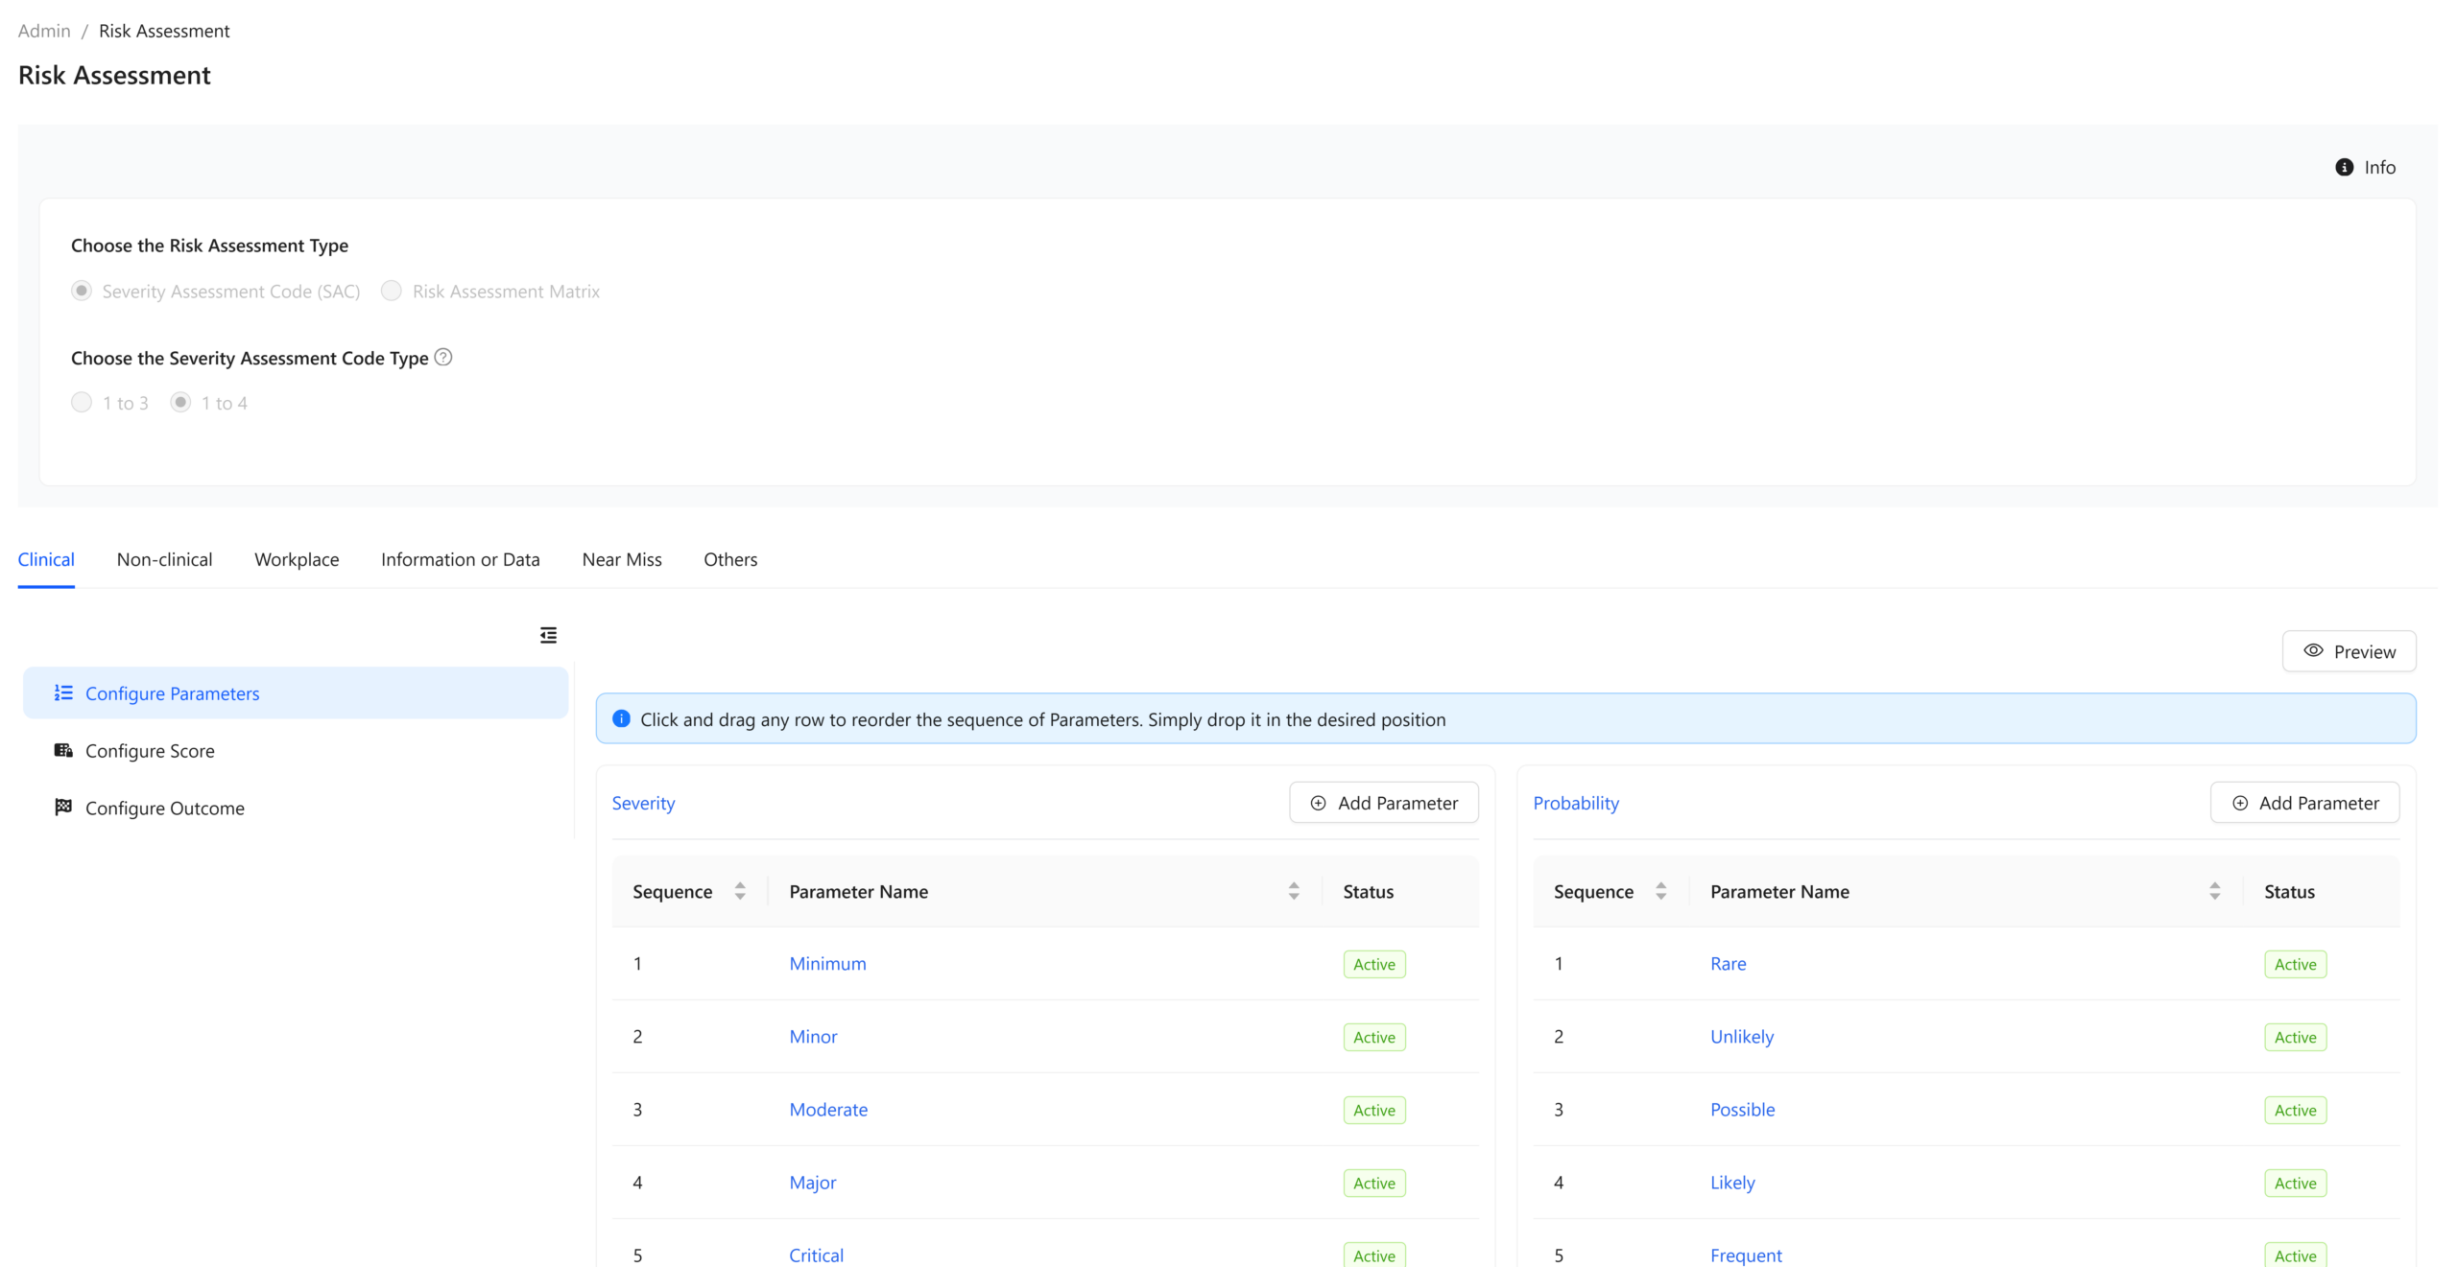Click the Info icon at top right
The image size is (2457, 1267).
click(x=2344, y=167)
